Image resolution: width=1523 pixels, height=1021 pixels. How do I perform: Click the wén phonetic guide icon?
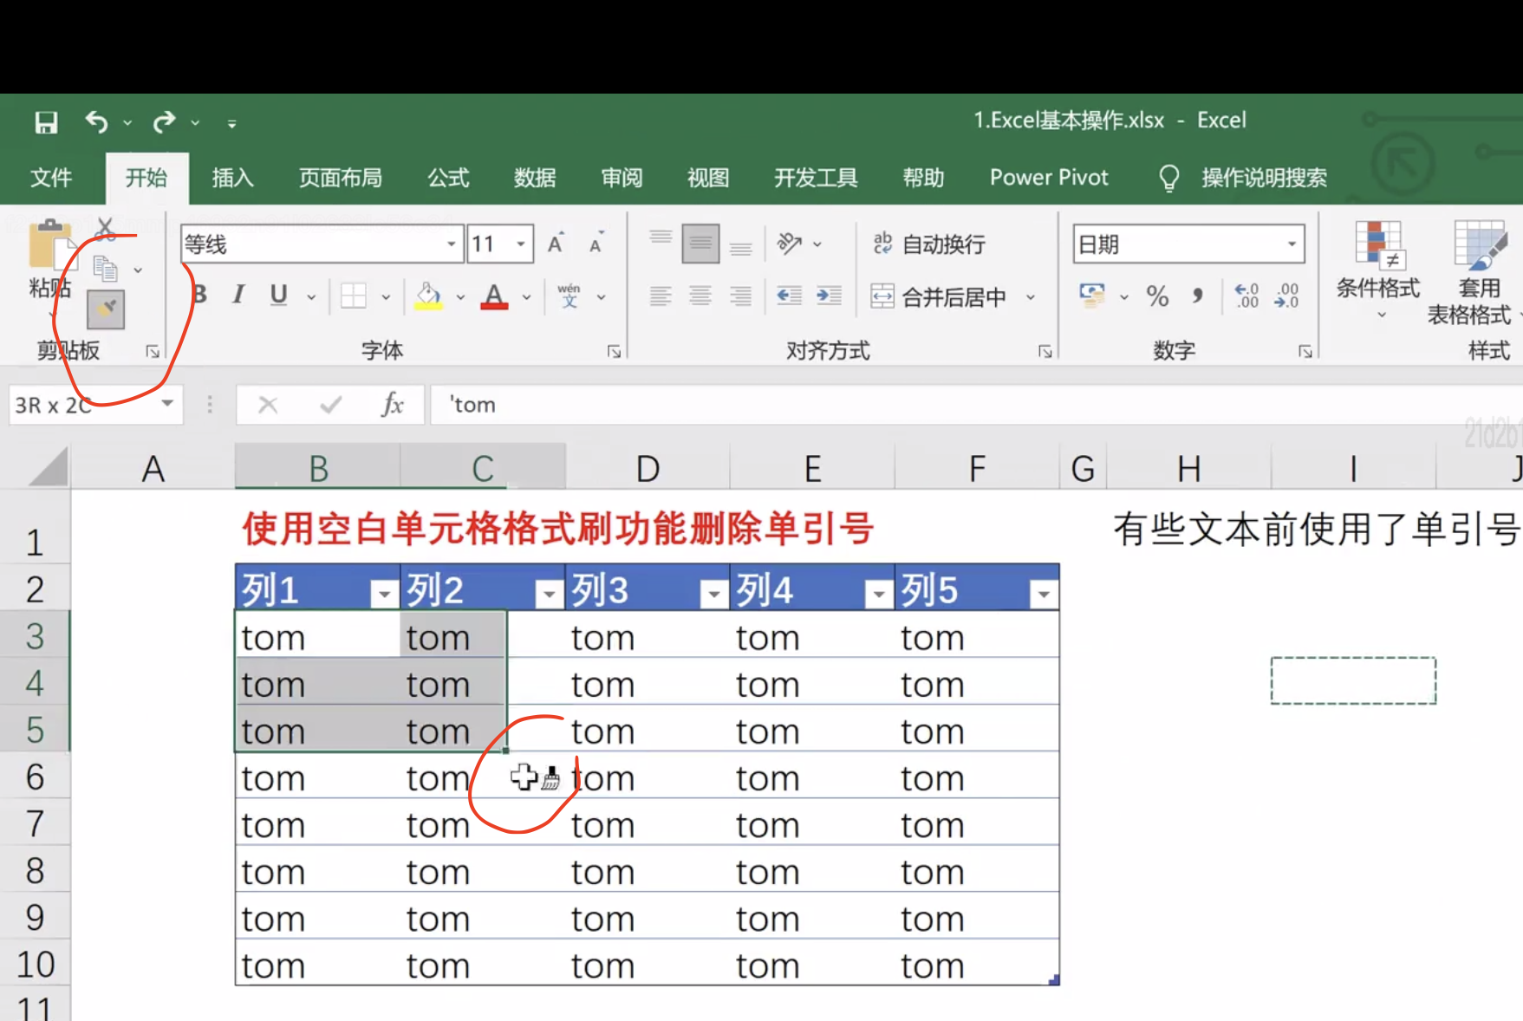coord(569,296)
